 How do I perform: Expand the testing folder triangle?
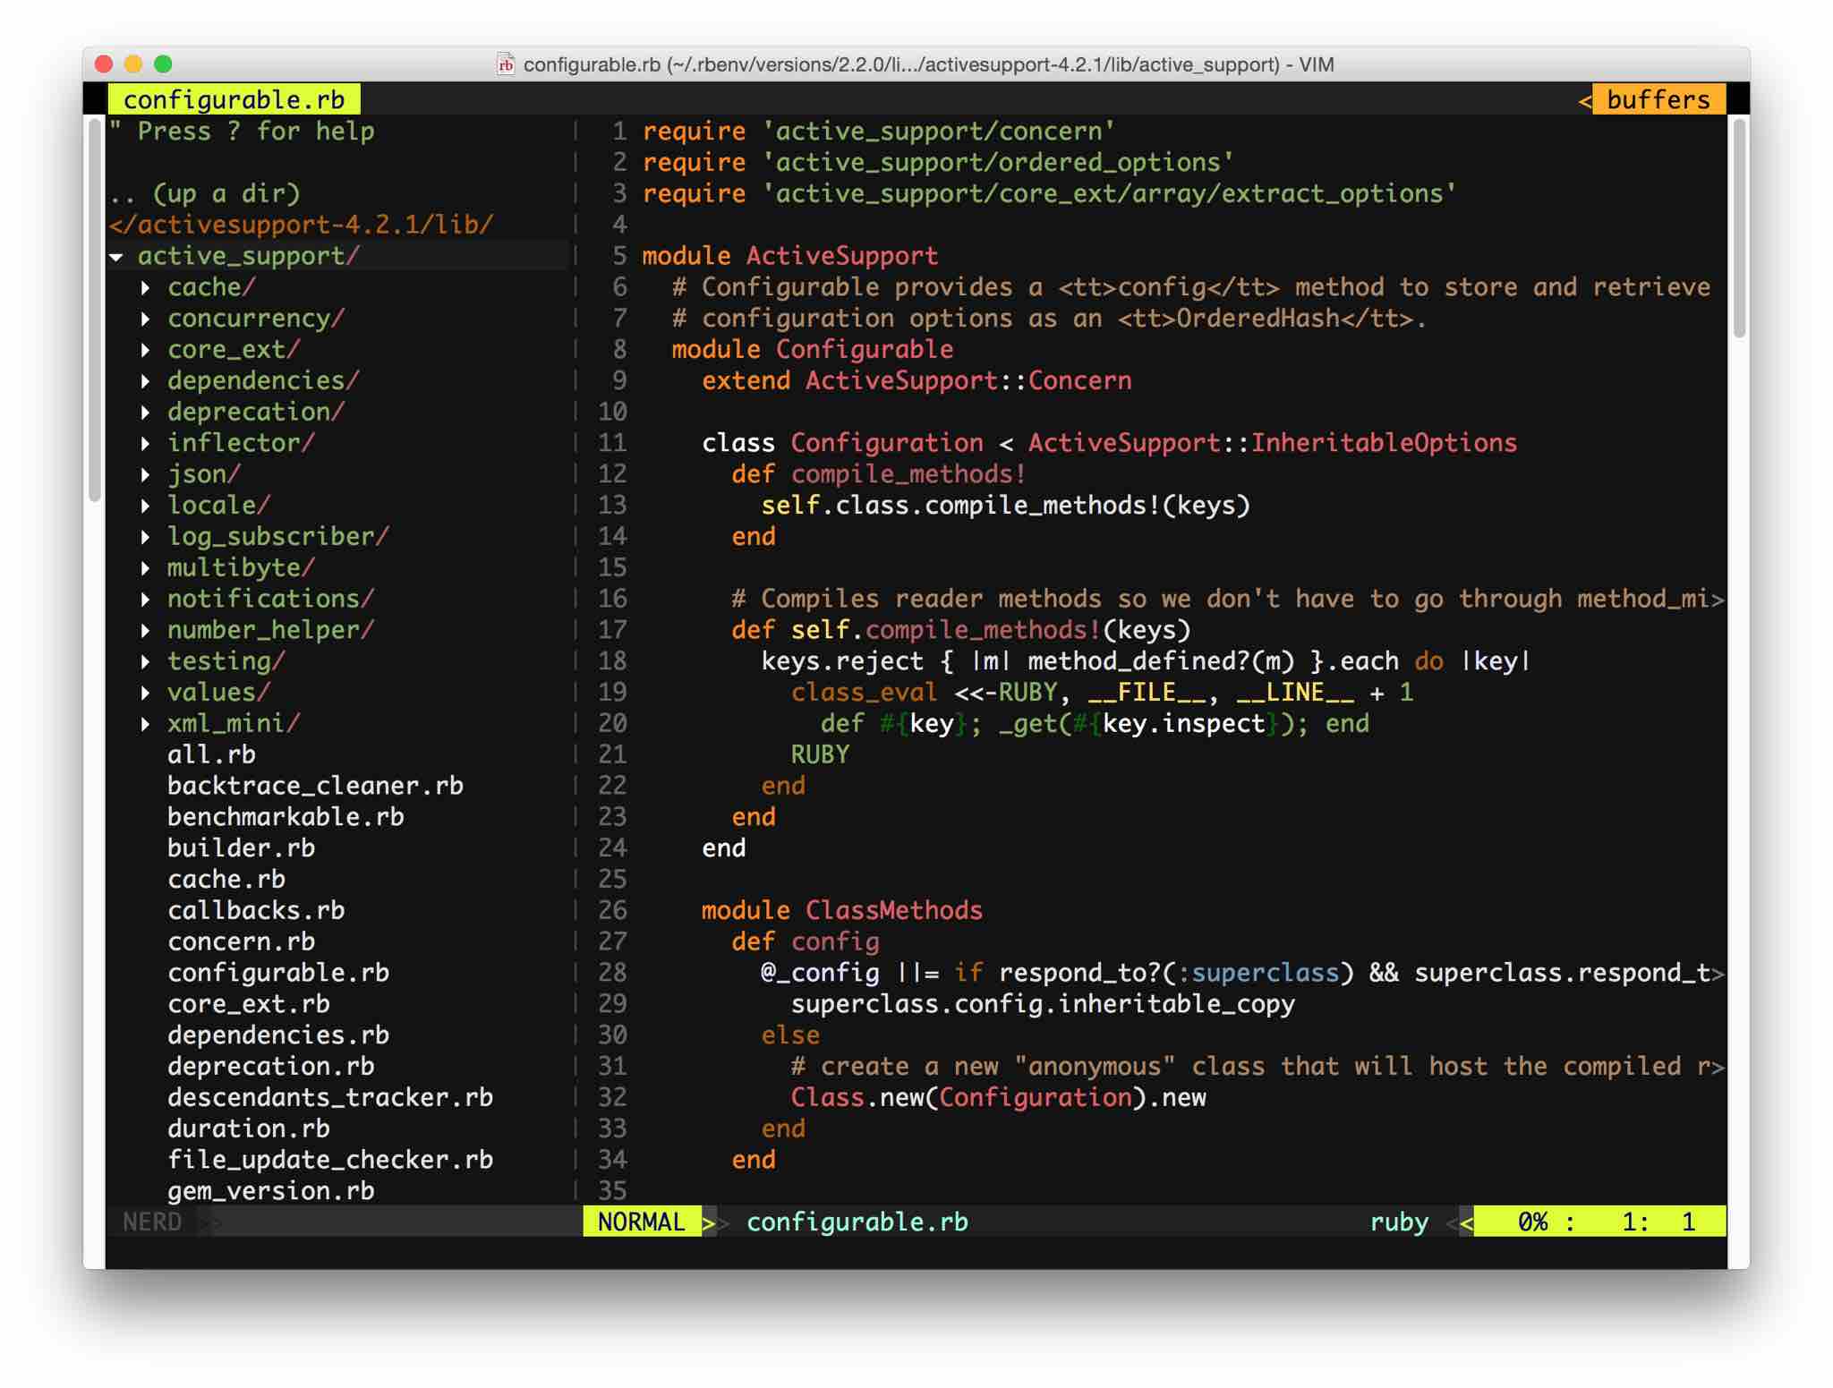pyautogui.click(x=145, y=662)
